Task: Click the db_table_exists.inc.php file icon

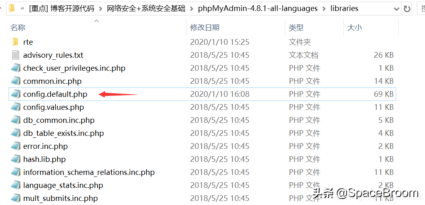Action: click(16, 133)
